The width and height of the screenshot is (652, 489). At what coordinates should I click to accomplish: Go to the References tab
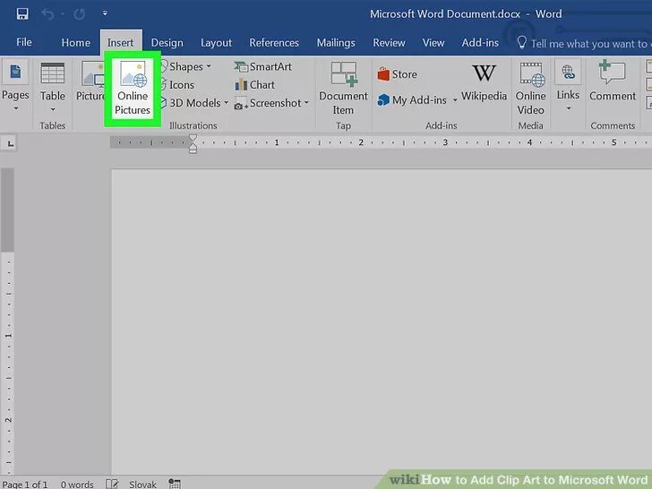[x=274, y=42]
